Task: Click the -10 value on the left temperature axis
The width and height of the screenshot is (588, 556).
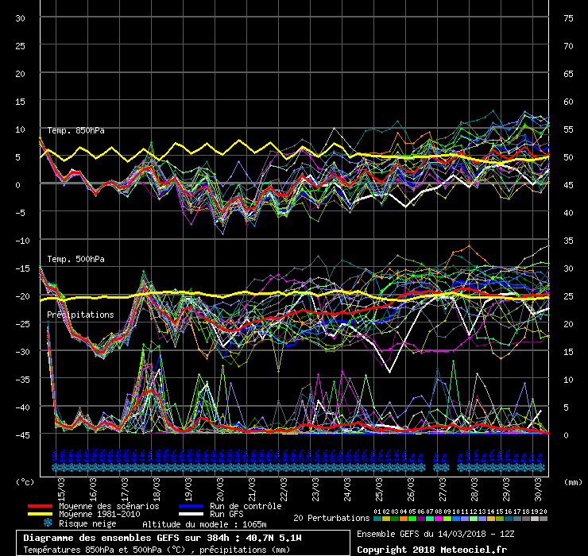Action: click(x=22, y=241)
